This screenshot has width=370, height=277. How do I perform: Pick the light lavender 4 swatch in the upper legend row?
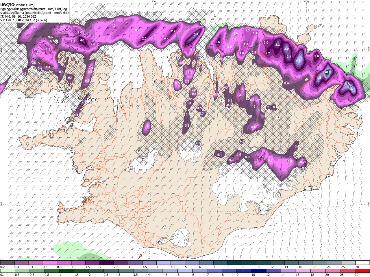tap(163, 263)
